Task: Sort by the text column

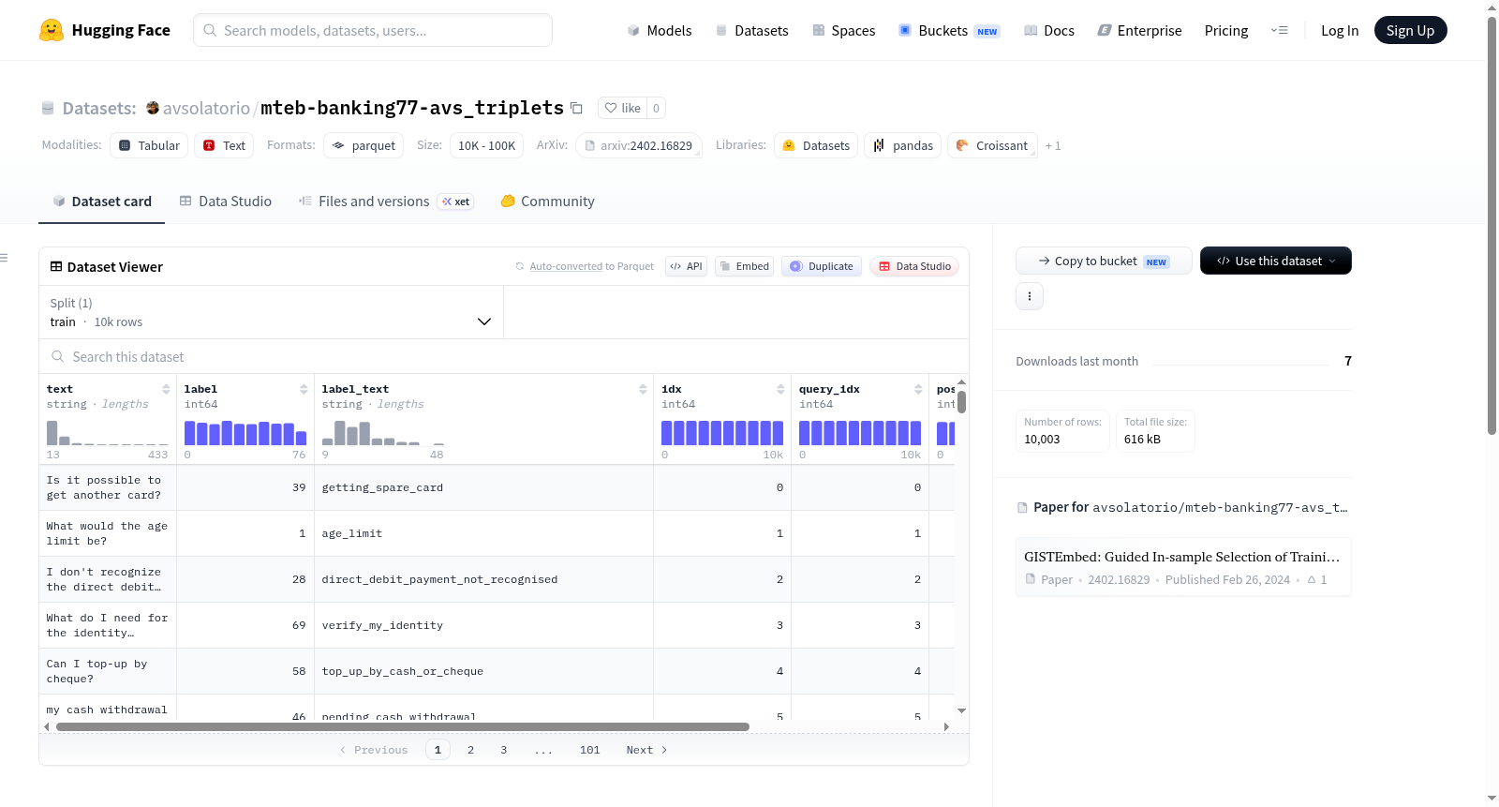Action: (x=166, y=389)
